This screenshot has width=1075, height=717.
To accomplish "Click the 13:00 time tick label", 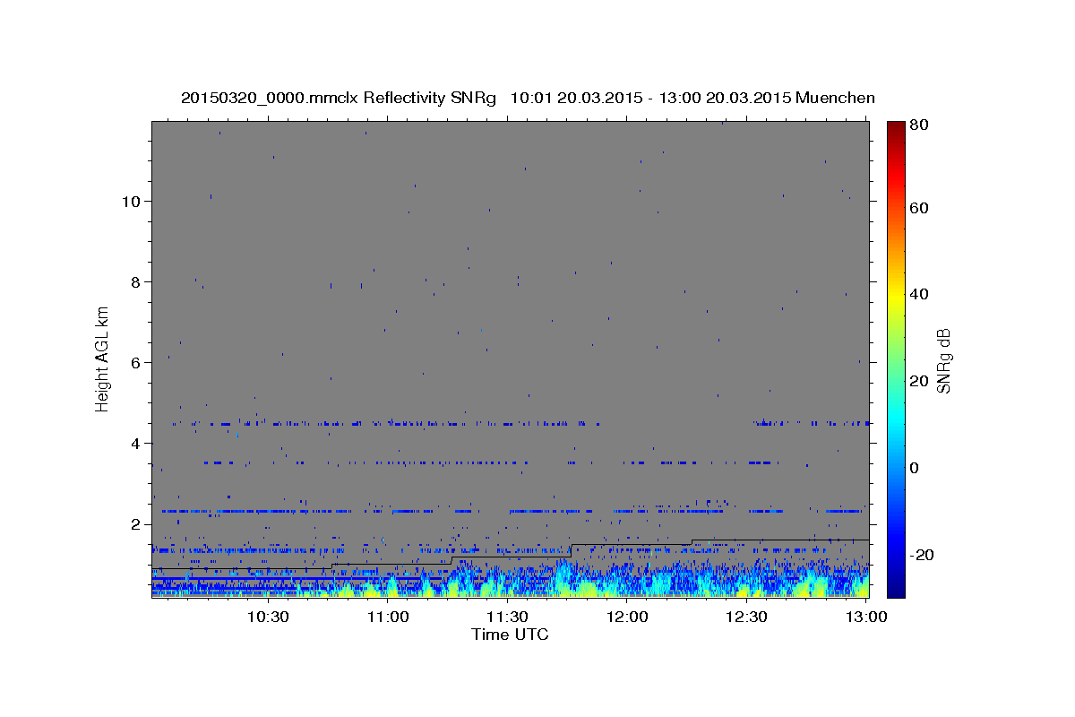I will [866, 617].
